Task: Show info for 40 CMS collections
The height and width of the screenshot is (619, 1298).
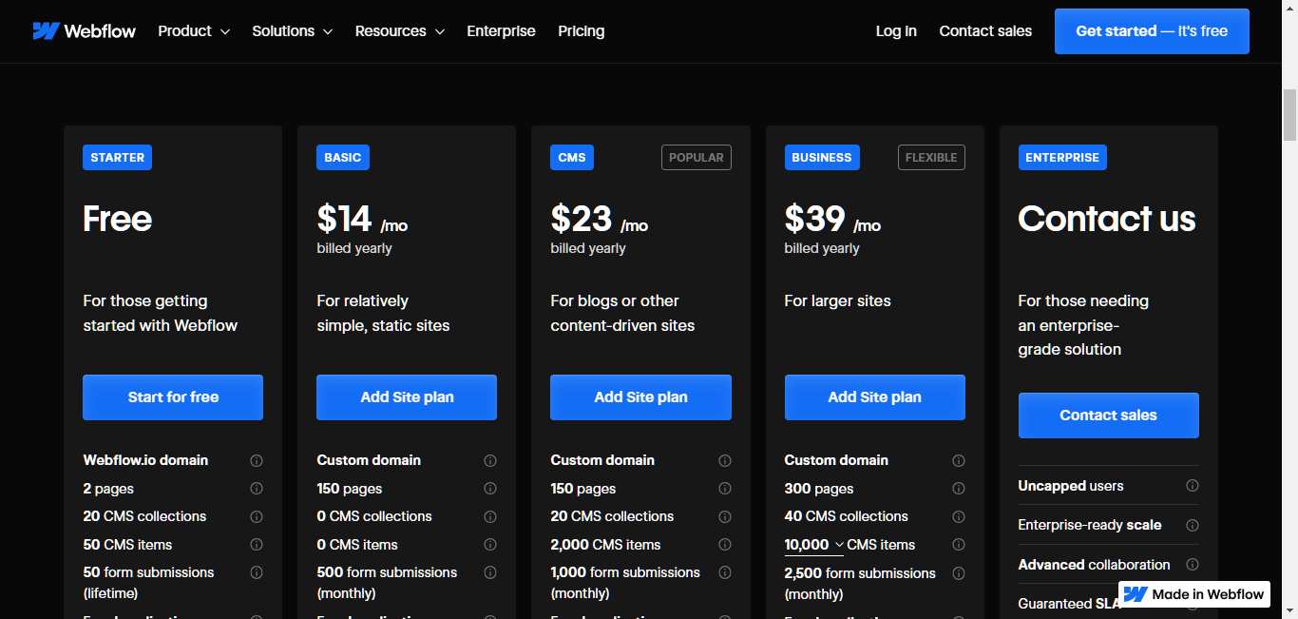Action: pyautogui.click(x=959, y=516)
